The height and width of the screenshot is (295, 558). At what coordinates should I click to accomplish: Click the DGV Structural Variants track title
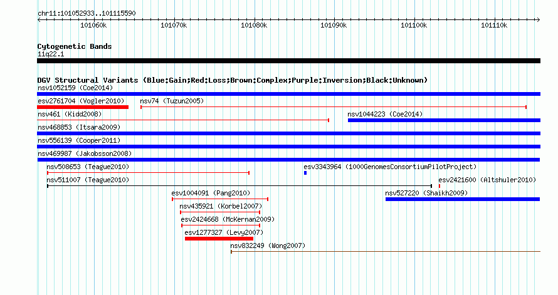tap(233, 80)
